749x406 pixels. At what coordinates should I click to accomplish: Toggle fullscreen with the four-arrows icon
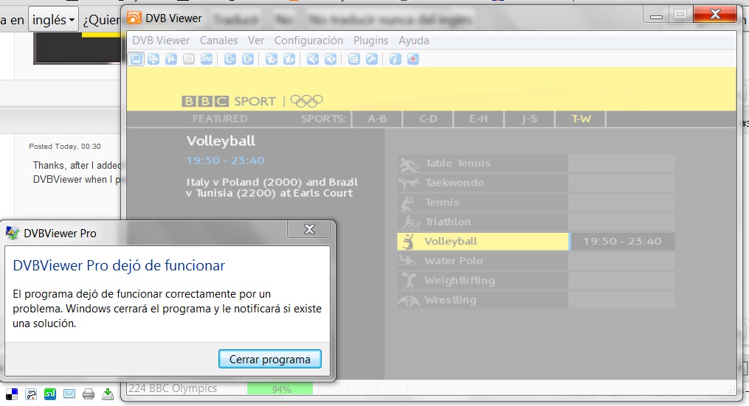(153, 60)
